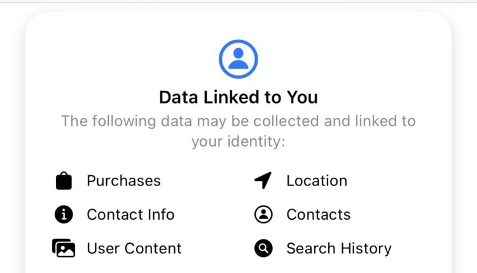Image resolution: width=477 pixels, height=273 pixels.
Task: Select the Location text label
Action: [317, 181]
